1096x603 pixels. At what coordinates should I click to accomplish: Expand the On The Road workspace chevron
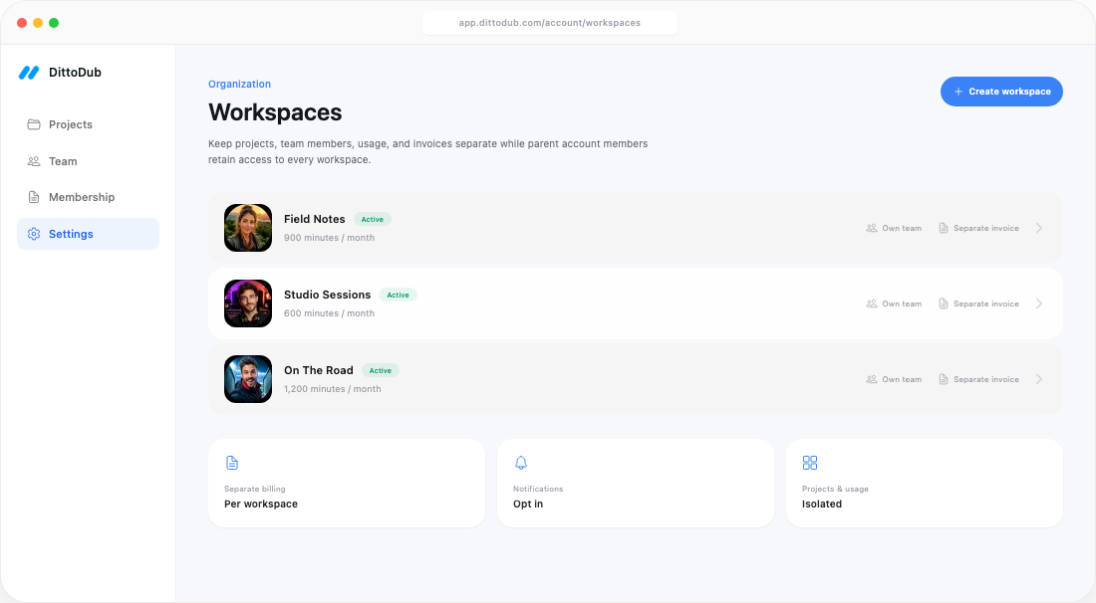1039,380
